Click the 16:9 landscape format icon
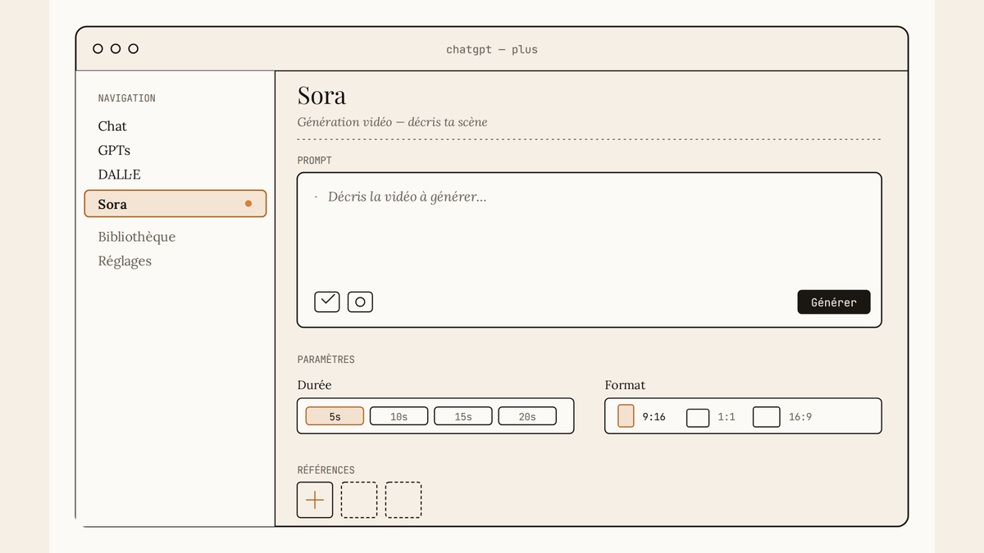 (x=767, y=417)
